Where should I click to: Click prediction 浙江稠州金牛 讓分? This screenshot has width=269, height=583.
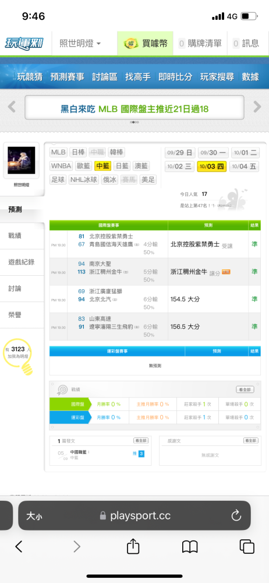[x=201, y=272]
